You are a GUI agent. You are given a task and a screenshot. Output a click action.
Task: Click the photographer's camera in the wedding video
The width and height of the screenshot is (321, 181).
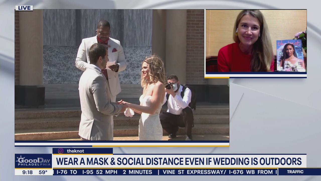pyautogui.click(x=168, y=86)
